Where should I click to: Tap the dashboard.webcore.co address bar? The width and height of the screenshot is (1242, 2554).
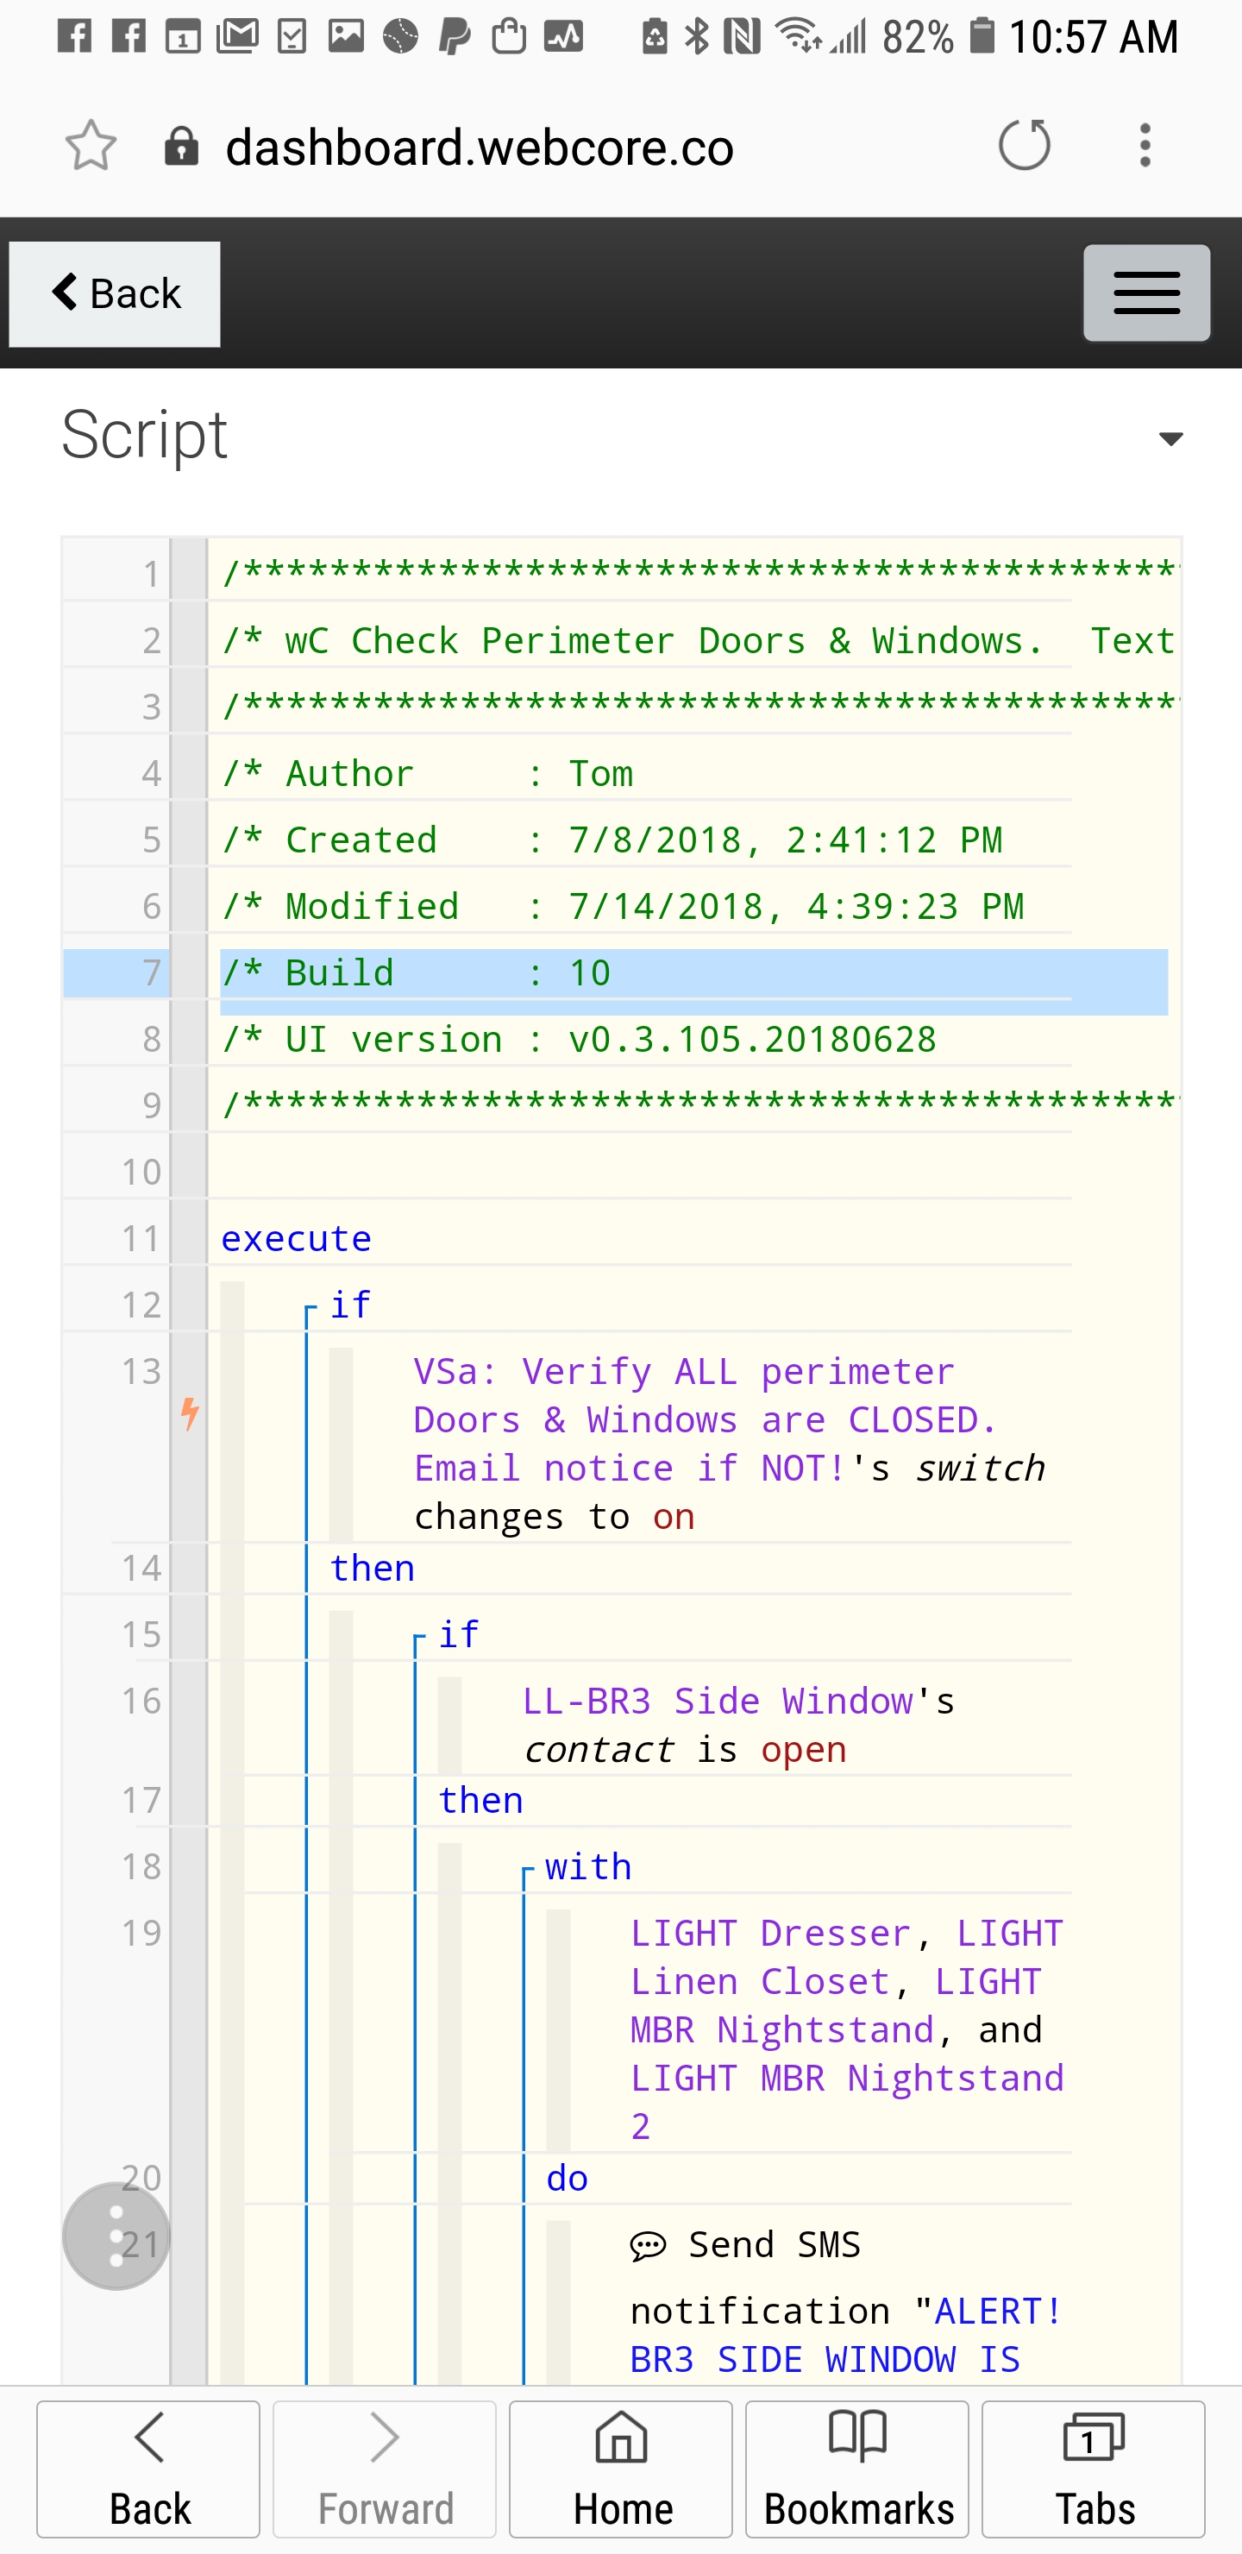(x=480, y=147)
